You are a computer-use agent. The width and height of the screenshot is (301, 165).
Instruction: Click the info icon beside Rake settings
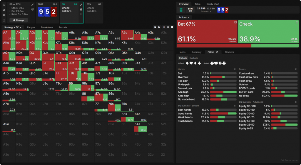click(33, 9)
